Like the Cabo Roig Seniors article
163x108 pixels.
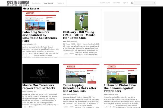point(31,54)
